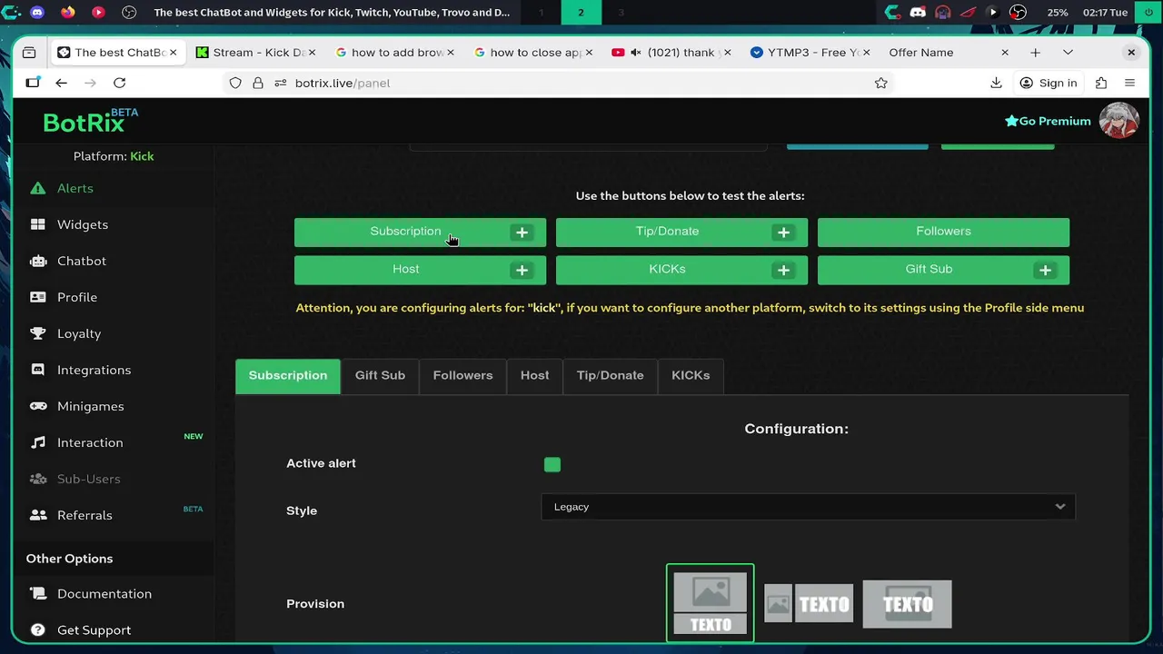Open the browser list all tabs chevron

click(1068, 53)
